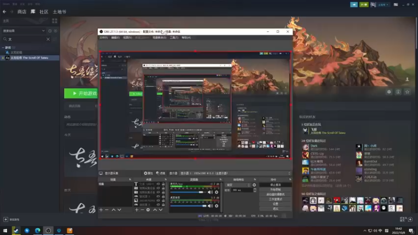Open microphone channel settings gear in mixer
Screen dimensions: 418x235
[216, 192]
